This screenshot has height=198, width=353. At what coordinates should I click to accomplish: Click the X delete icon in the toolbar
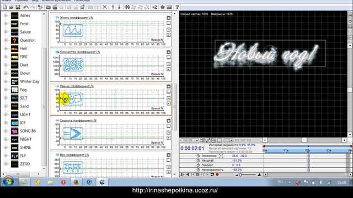click(104, 7)
